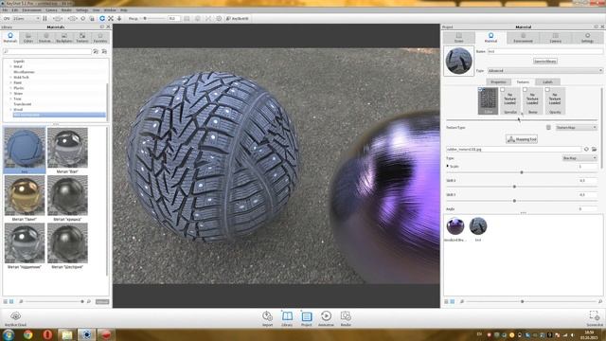Click the import icon beside library search
This screenshot has width=606, height=341.
click(x=104, y=51)
